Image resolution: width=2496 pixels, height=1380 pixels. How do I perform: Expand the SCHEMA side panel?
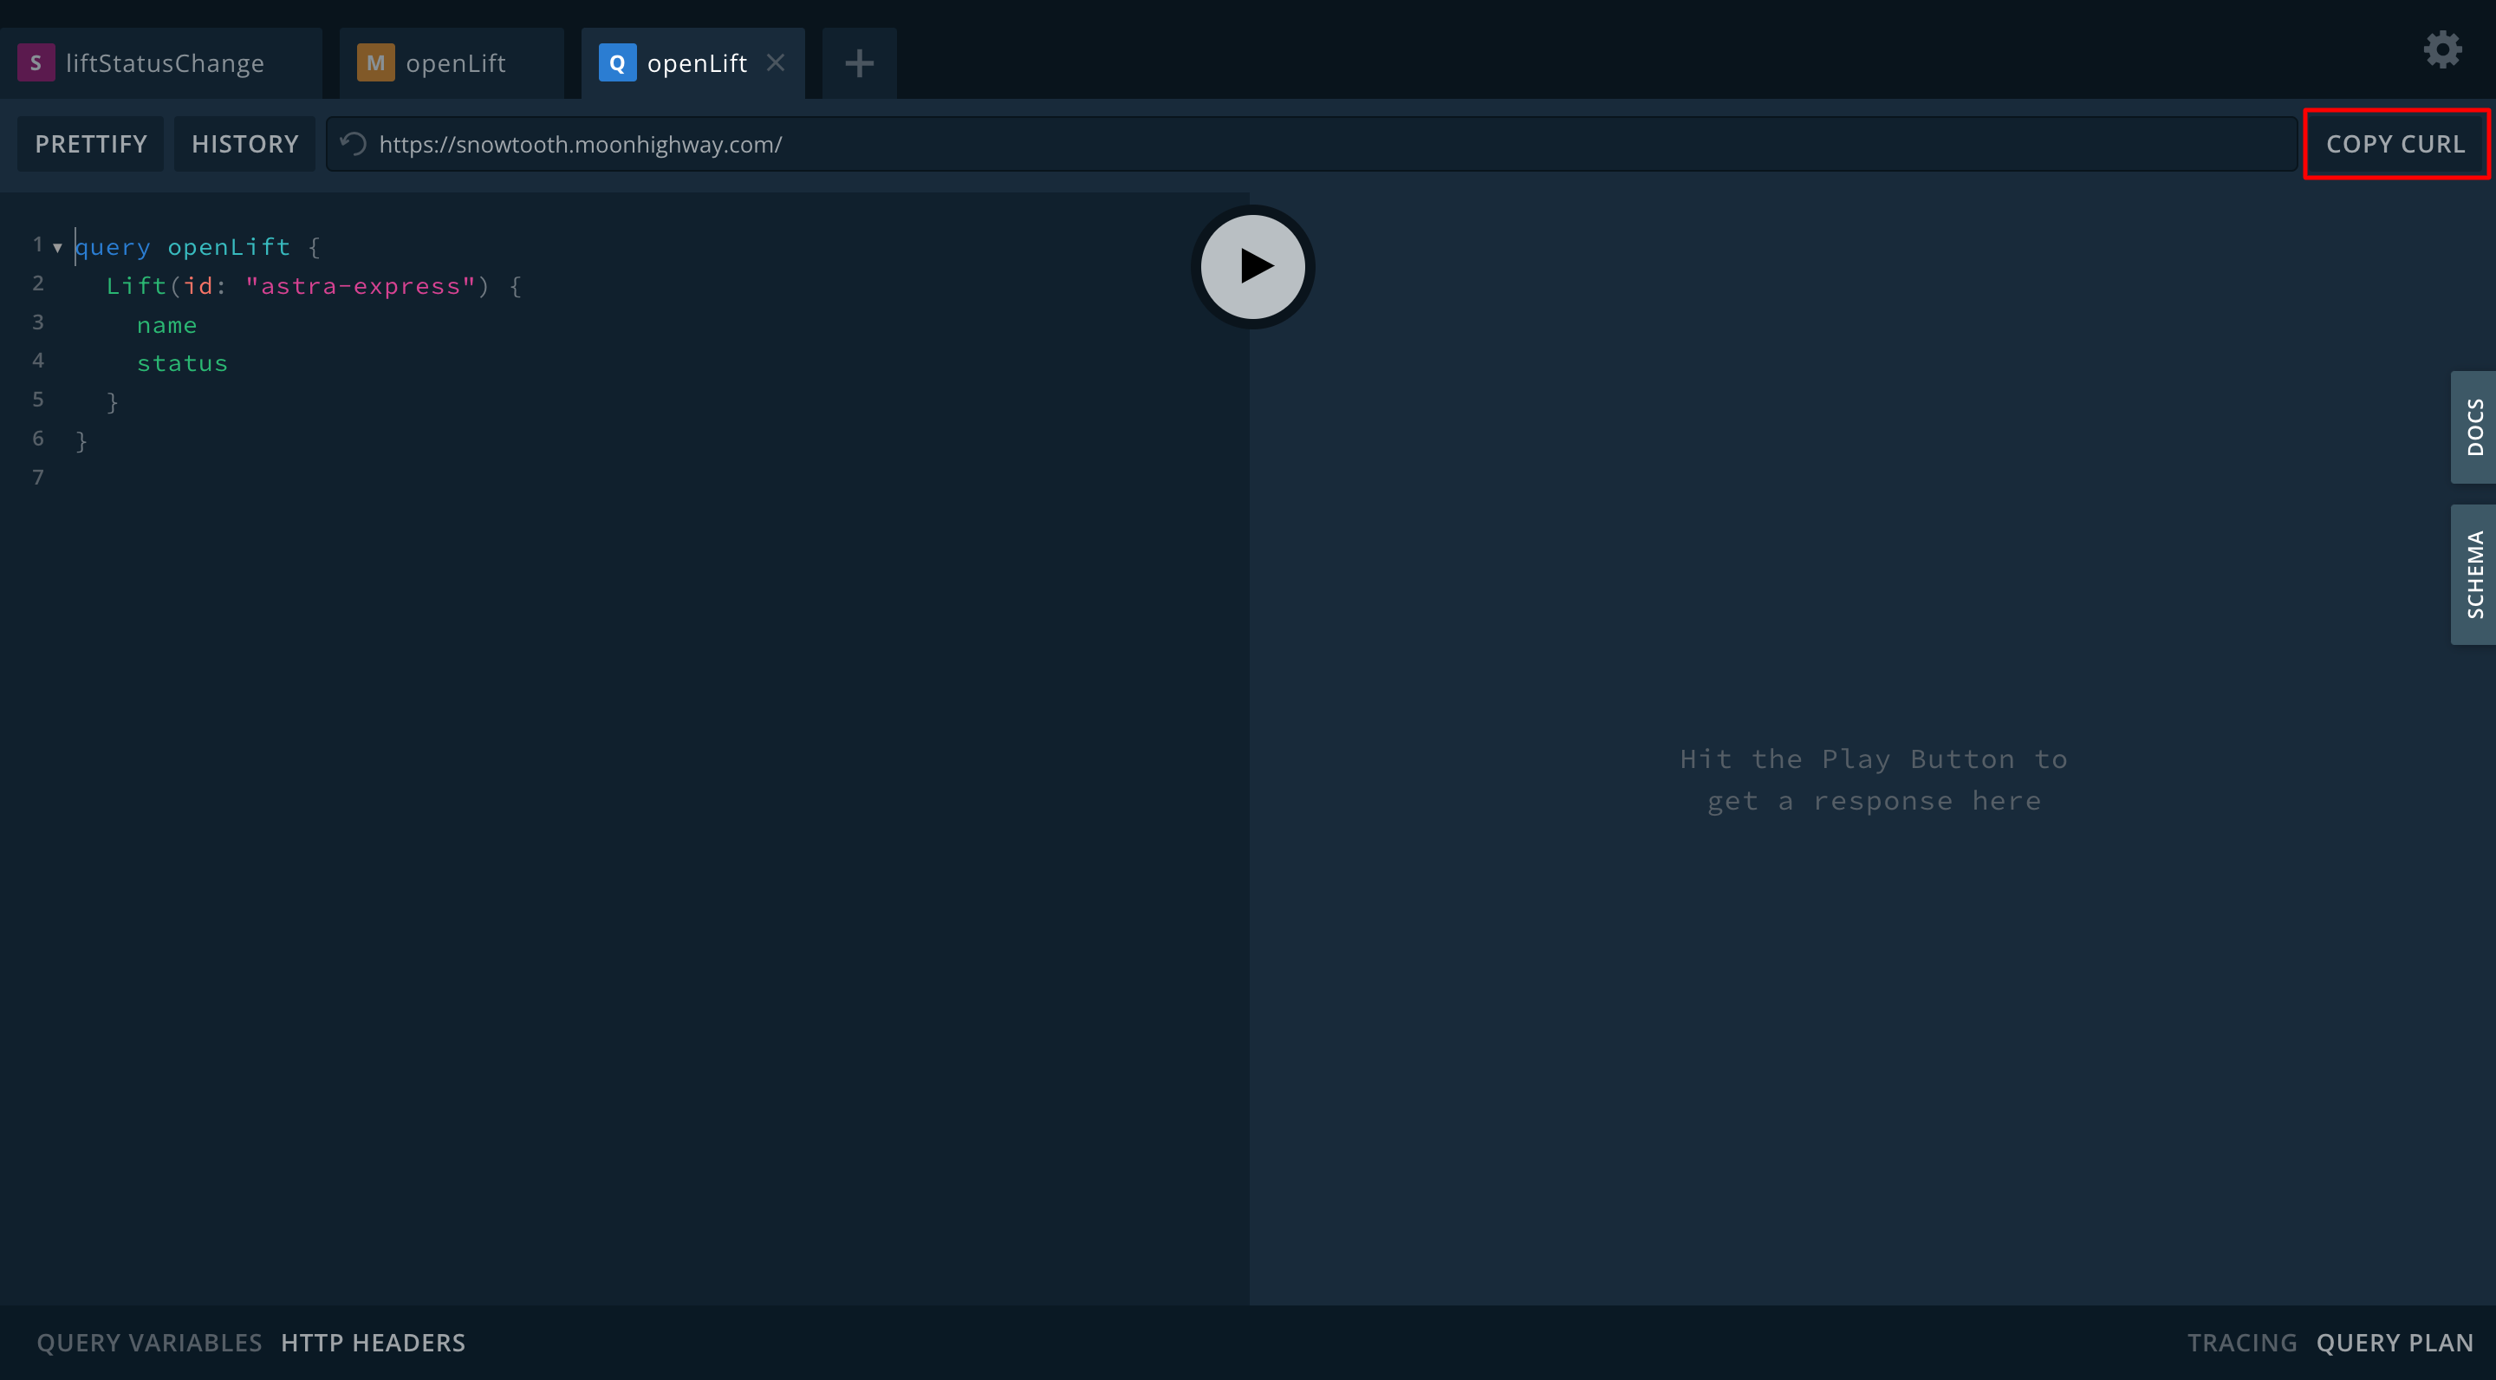click(x=2473, y=575)
